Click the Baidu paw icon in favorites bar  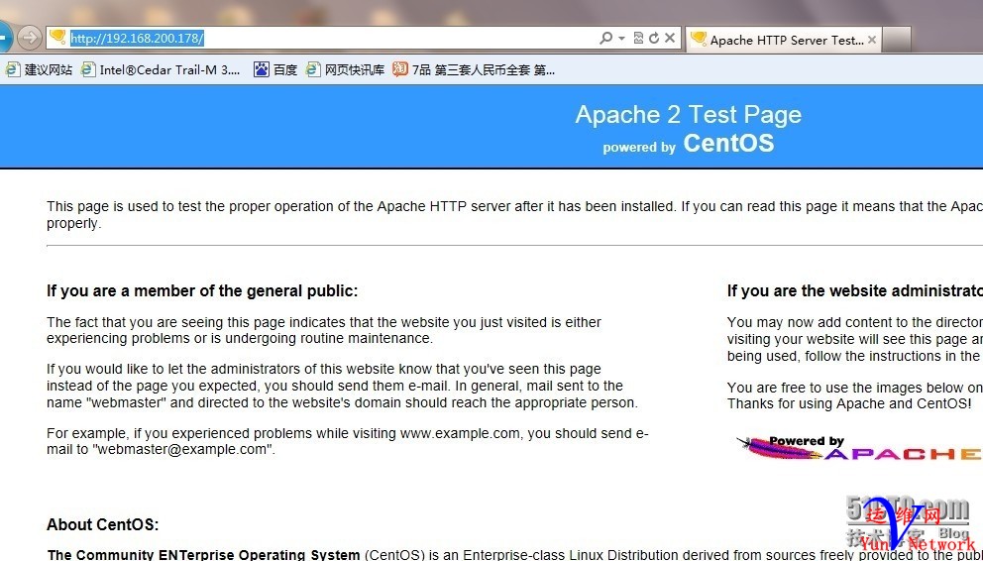261,69
